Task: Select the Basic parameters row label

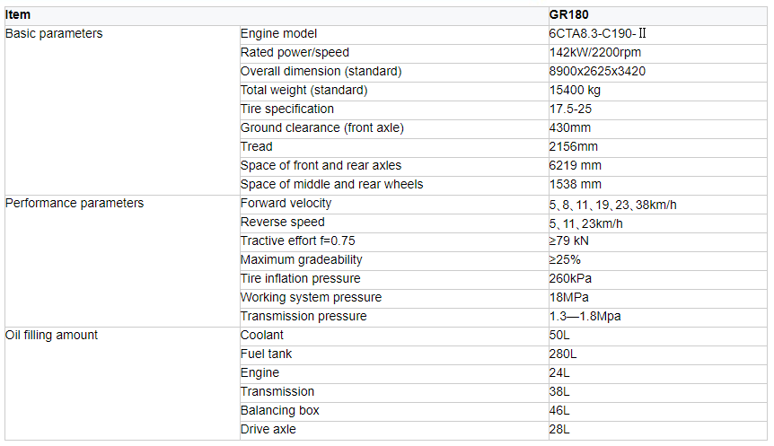Action: (x=54, y=33)
